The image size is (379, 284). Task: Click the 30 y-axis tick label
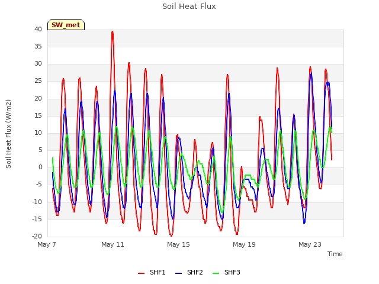38,64
